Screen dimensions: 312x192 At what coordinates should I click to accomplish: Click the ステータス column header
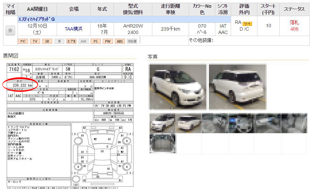(x=294, y=9)
